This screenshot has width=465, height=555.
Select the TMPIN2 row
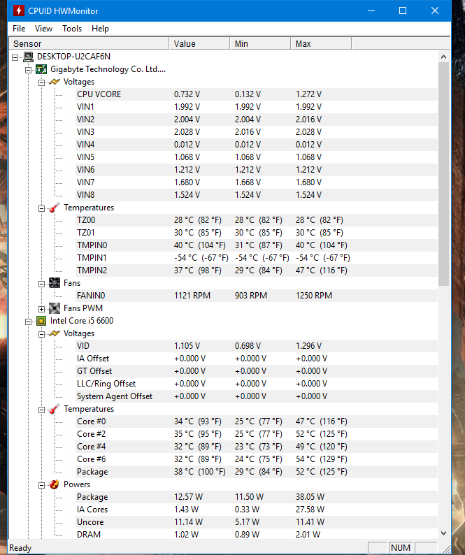(x=257, y=271)
